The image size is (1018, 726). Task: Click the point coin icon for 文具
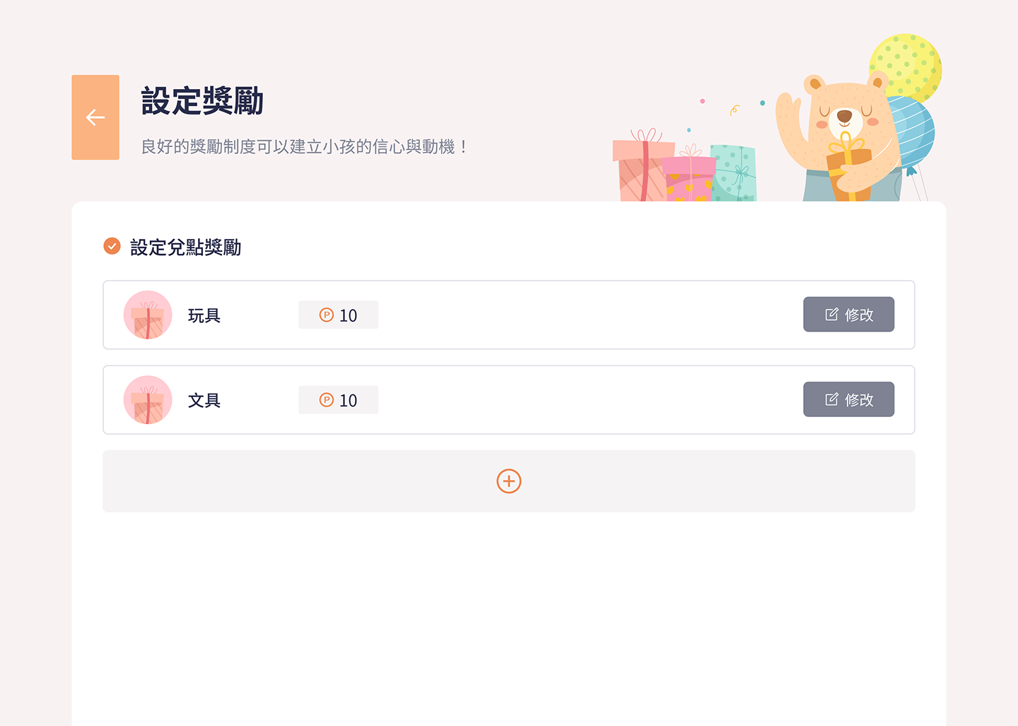click(x=327, y=400)
